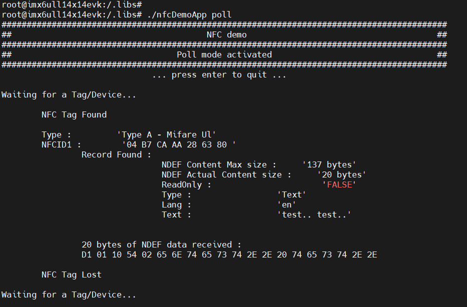This screenshot has height=307, width=467.
Task: Click the 'Text' record type value
Action: (291, 194)
